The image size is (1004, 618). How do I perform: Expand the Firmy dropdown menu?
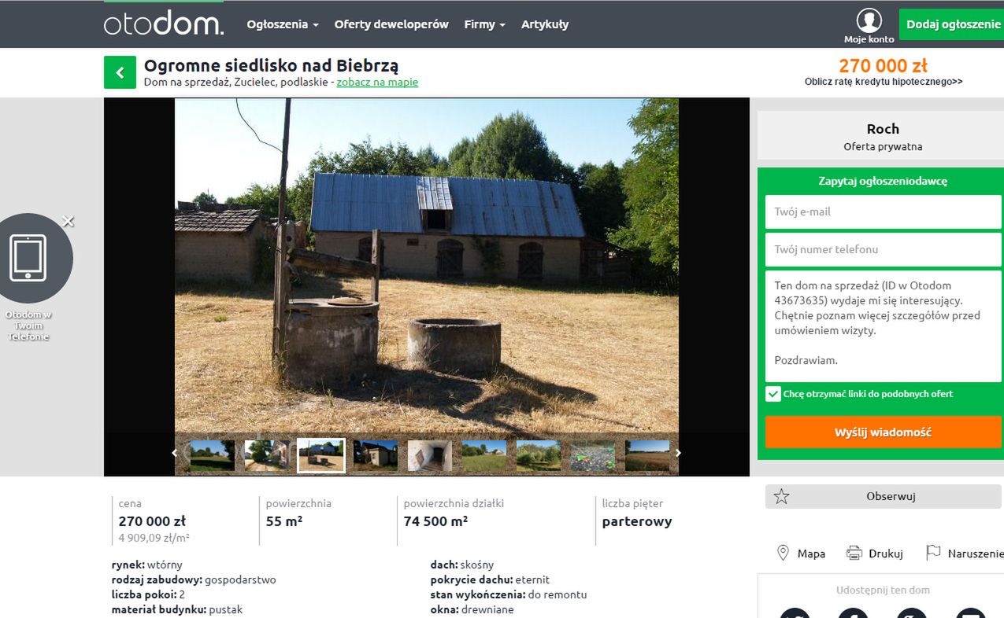pyautogui.click(x=484, y=24)
